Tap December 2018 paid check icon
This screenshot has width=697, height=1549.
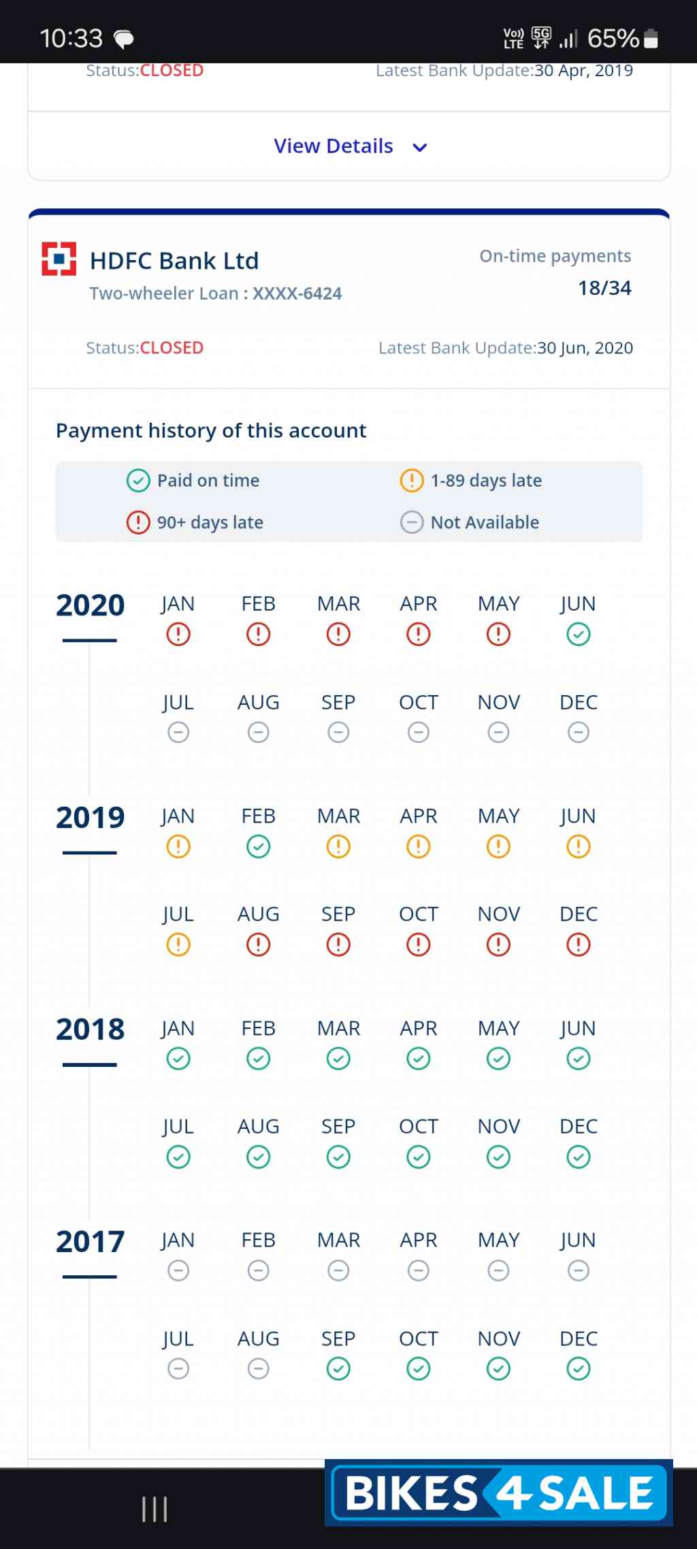pyautogui.click(x=578, y=1157)
